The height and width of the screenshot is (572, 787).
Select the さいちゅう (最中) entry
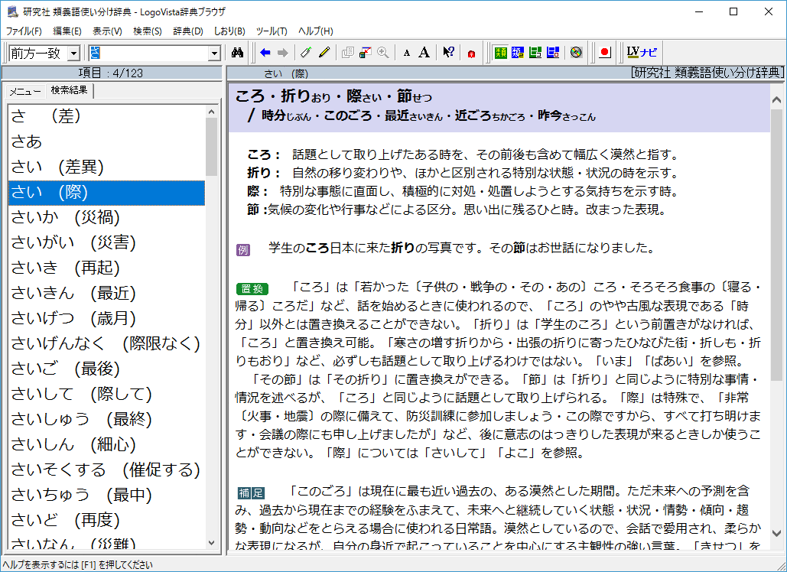(x=106, y=496)
